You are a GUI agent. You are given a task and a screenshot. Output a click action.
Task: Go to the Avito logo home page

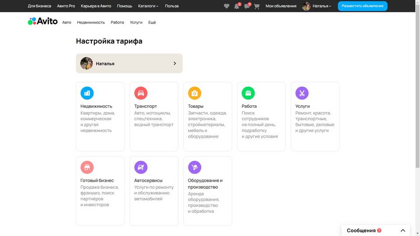coord(43,21)
